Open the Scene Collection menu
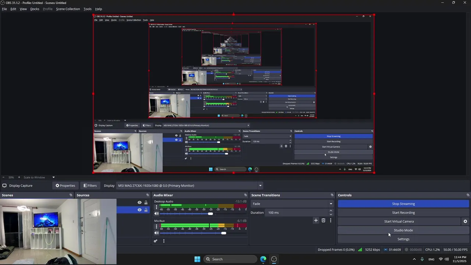The width and height of the screenshot is (471, 265). coord(68,9)
